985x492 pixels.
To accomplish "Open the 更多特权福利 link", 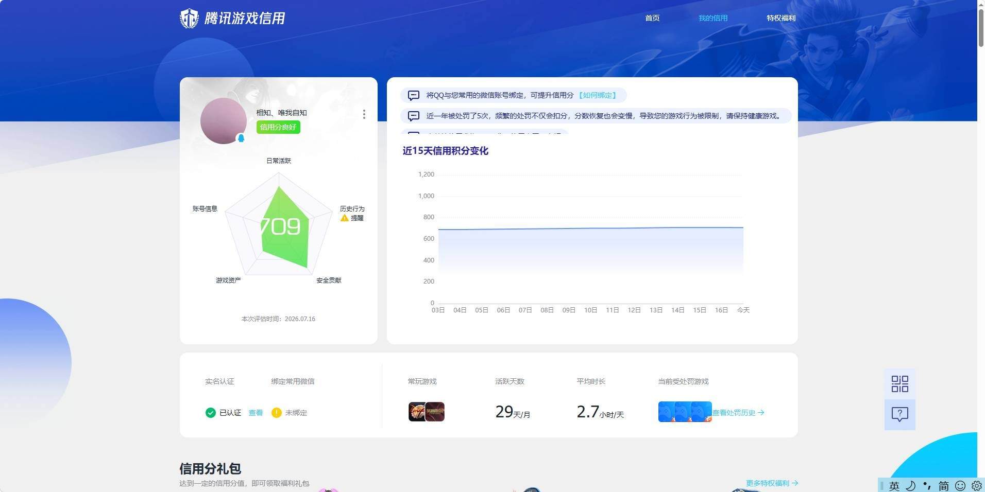I will coord(772,483).
